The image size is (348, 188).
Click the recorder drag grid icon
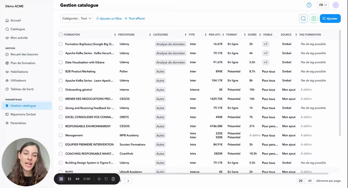tap(99, 179)
